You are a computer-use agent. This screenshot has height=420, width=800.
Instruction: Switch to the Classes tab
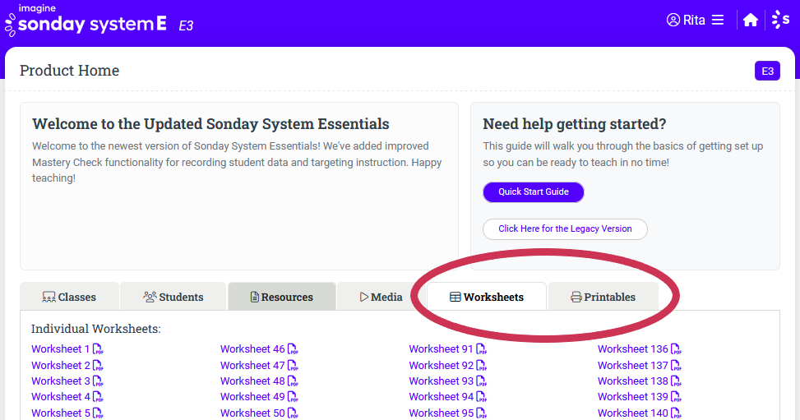point(69,297)
